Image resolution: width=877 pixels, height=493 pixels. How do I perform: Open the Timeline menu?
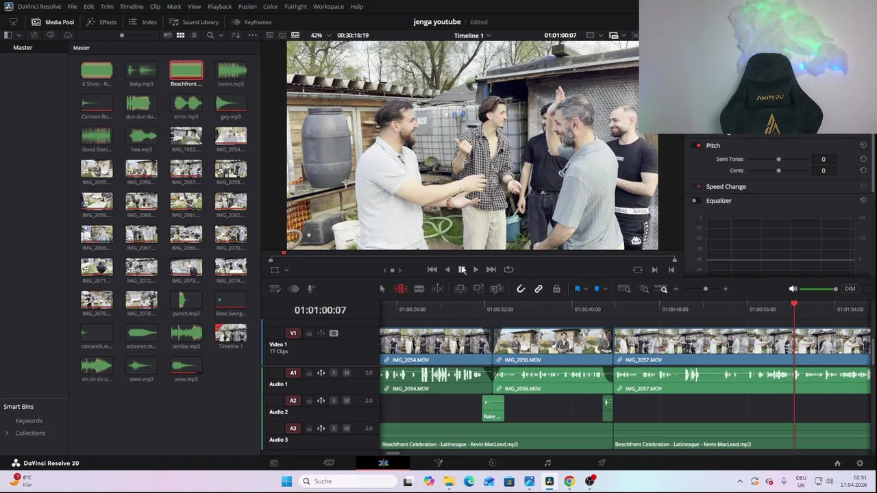pos(132,7)
